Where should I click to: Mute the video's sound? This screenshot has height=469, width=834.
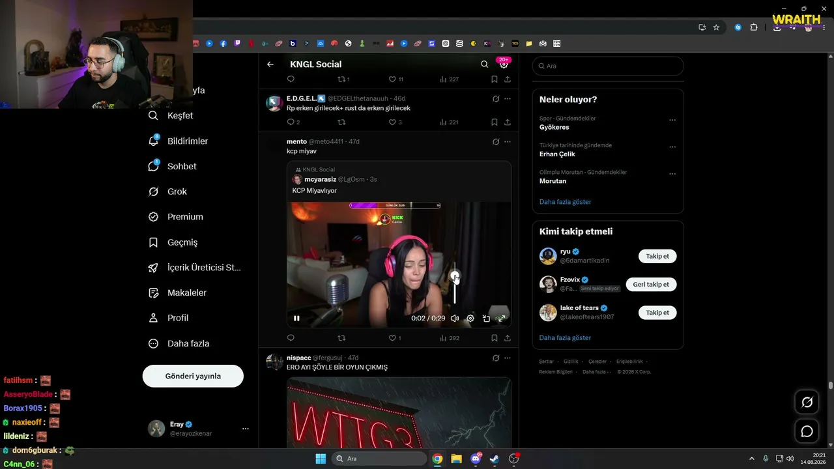[x=455, y=319]
